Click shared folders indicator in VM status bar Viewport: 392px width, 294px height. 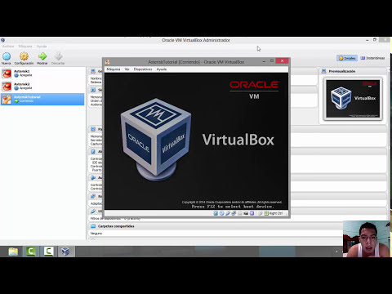tap(240, 213)
